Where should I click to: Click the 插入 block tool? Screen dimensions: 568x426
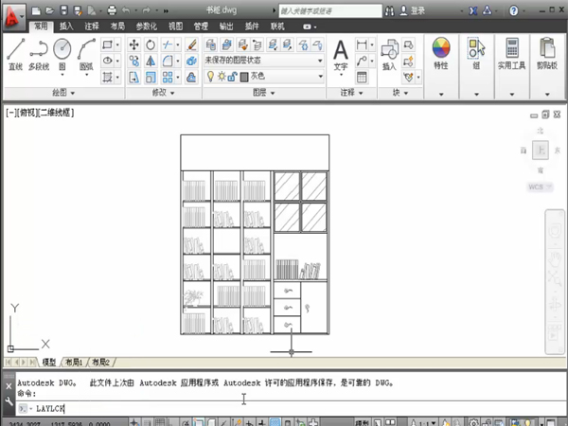point(389,54)
